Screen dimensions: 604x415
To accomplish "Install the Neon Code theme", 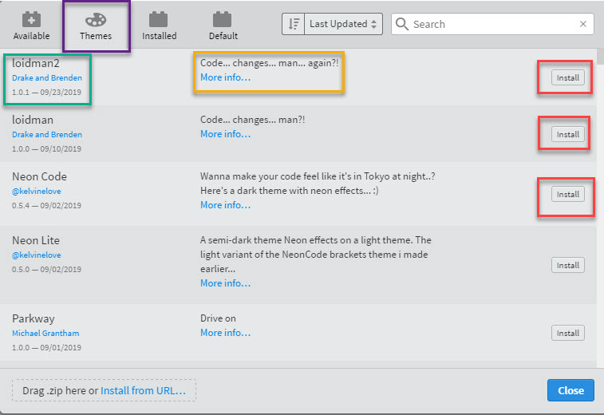I will coord(568,194).
